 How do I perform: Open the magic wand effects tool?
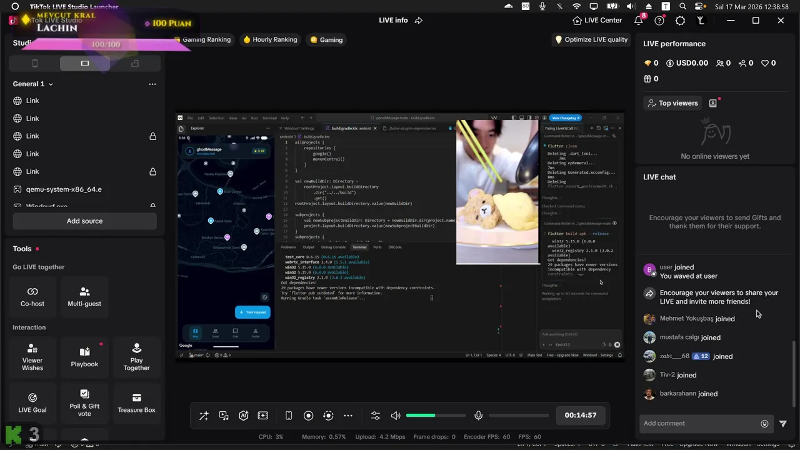(x=204, y=416)
